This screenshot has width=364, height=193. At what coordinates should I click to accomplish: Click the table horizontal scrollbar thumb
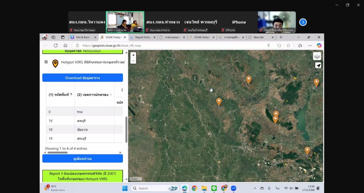click(x=57, y=152)
